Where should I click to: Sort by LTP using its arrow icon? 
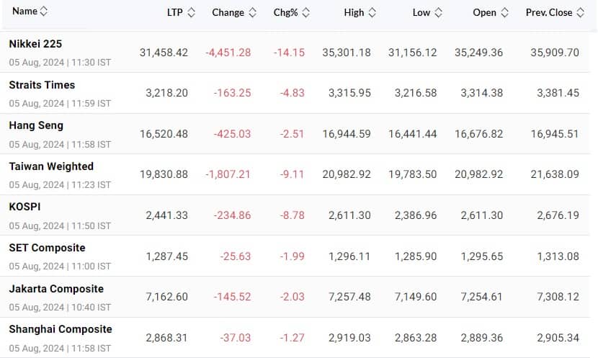[x=191, y=12]
